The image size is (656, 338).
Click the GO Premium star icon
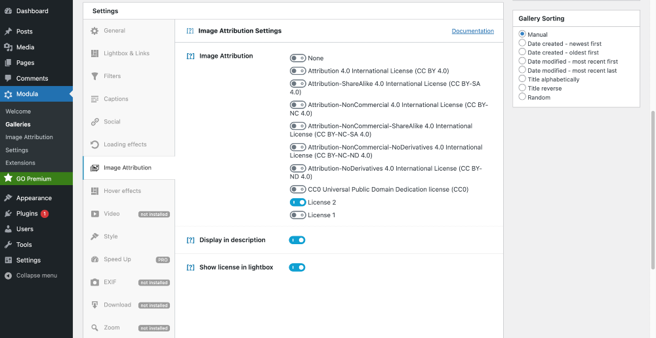(9, 179)
